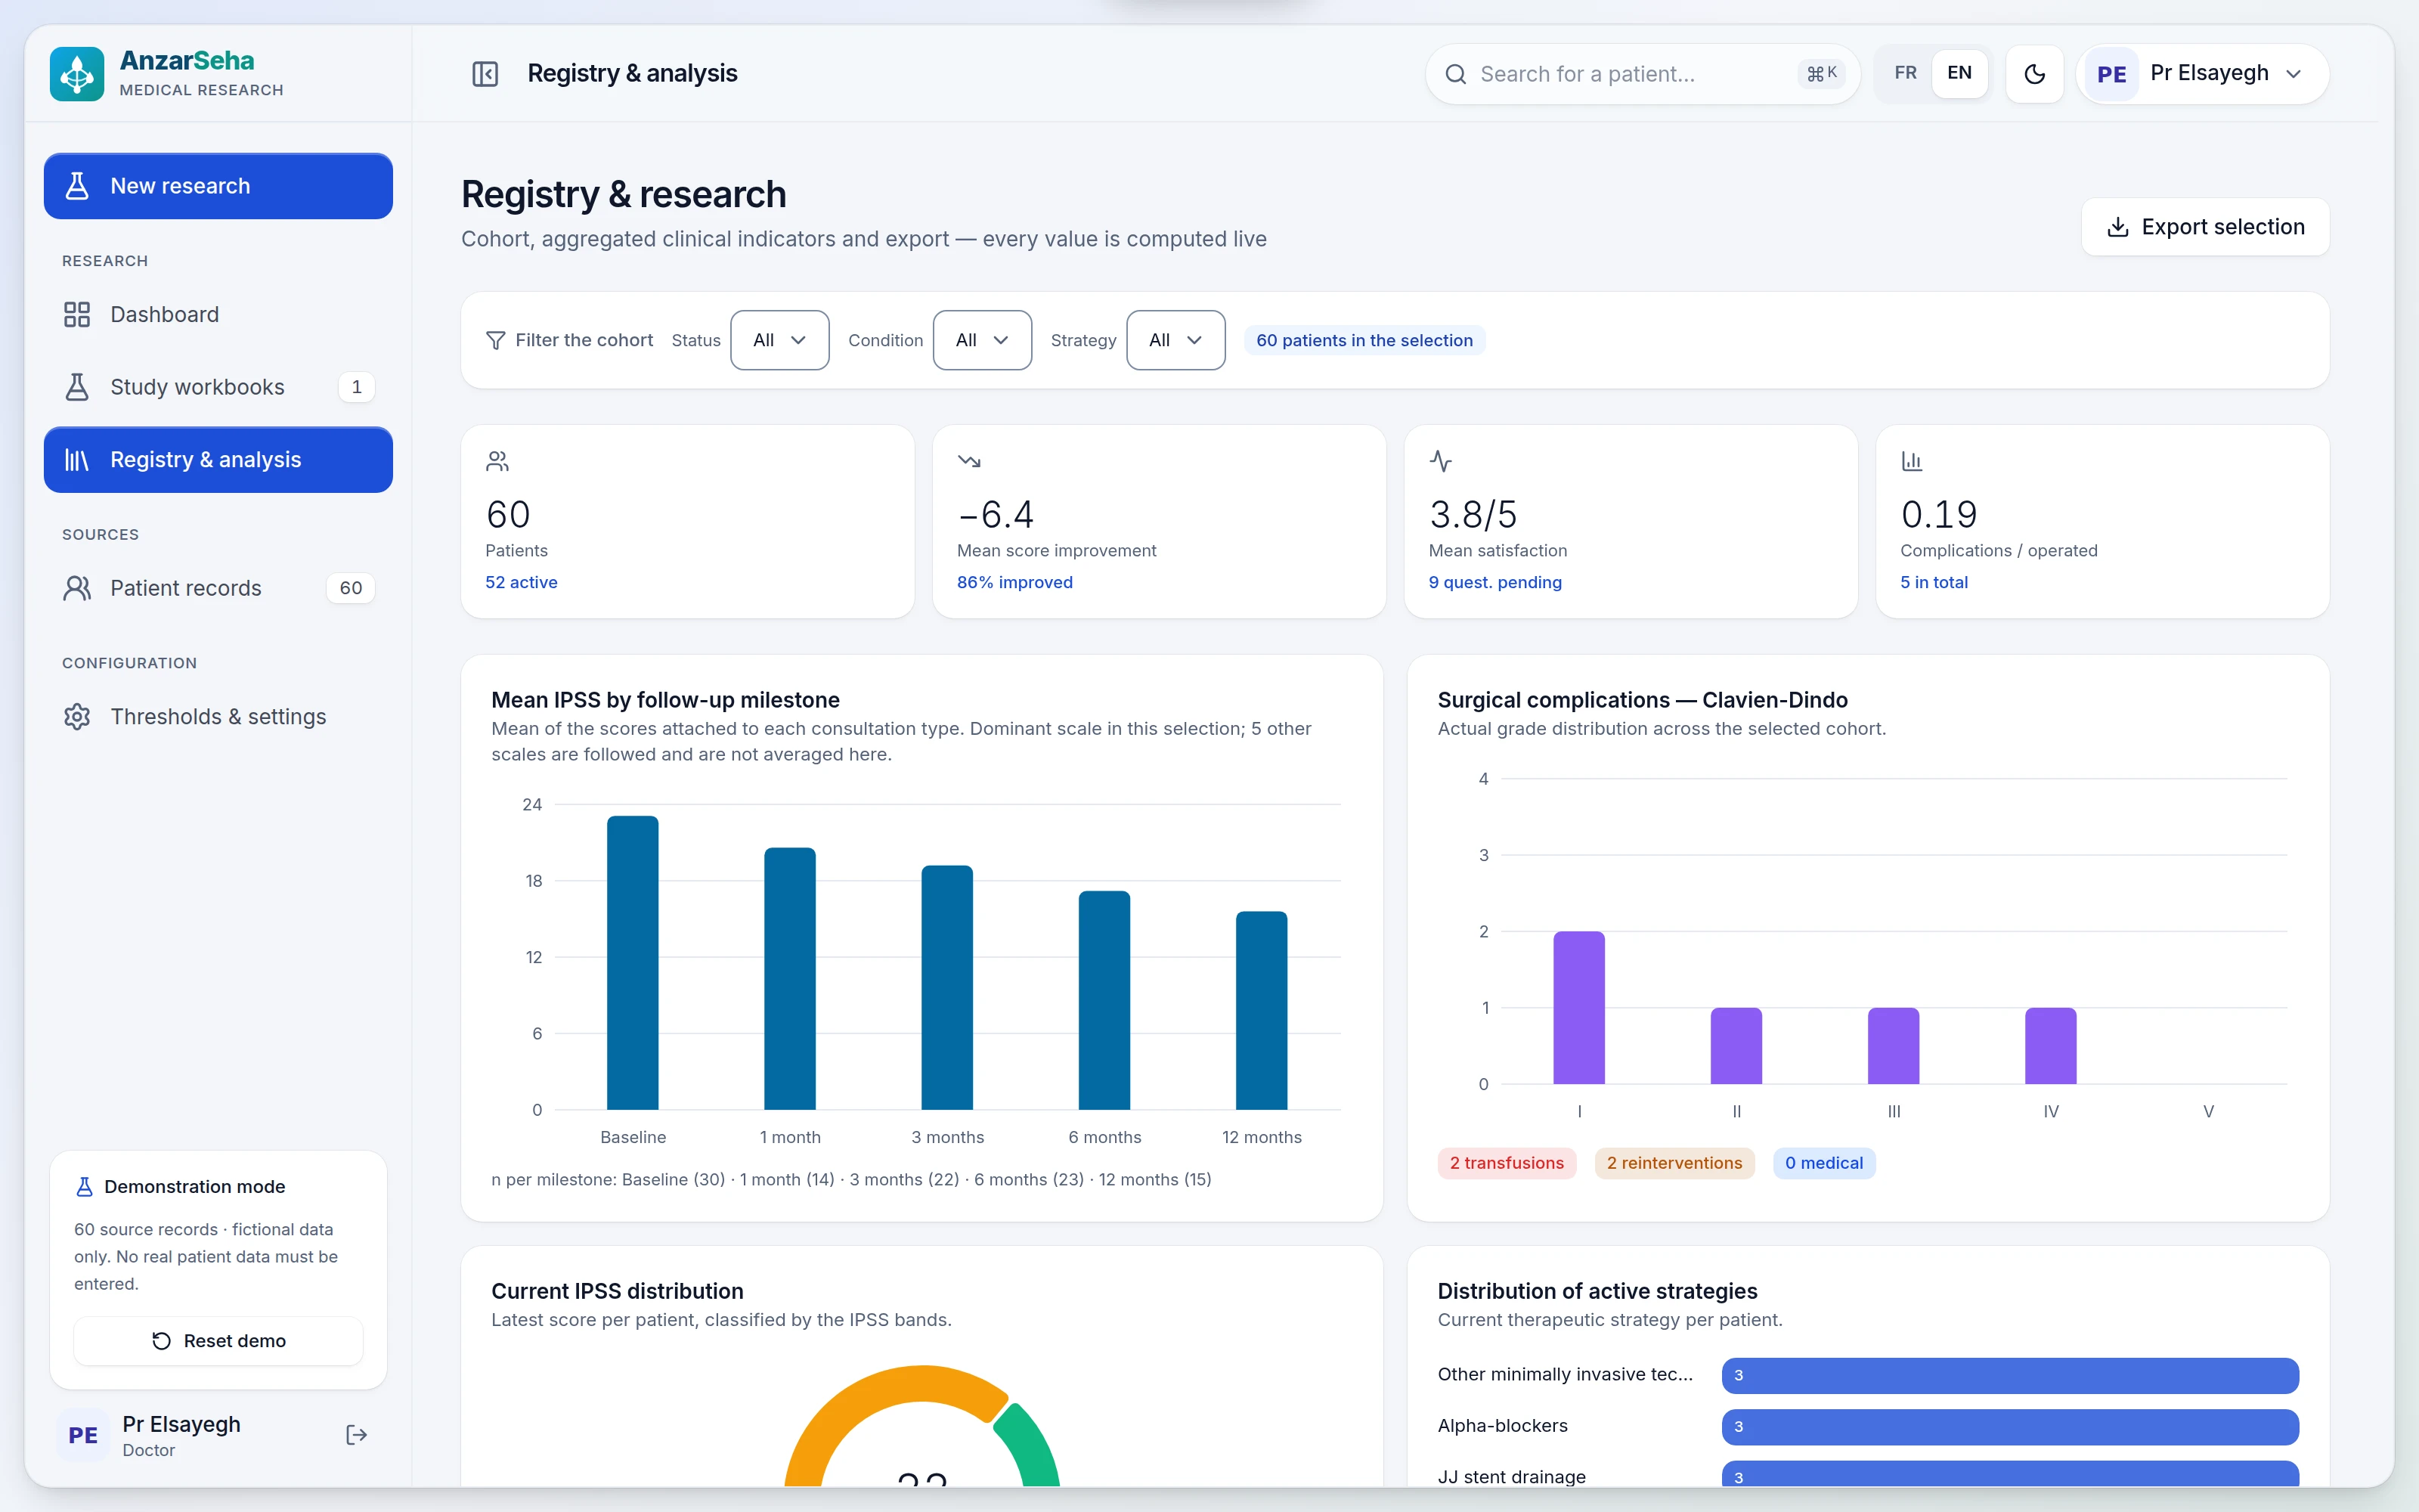The image size is (2419, 1512).
Task: Click the flask icon in Demonstration mode panel
Action: point(85,1187)
